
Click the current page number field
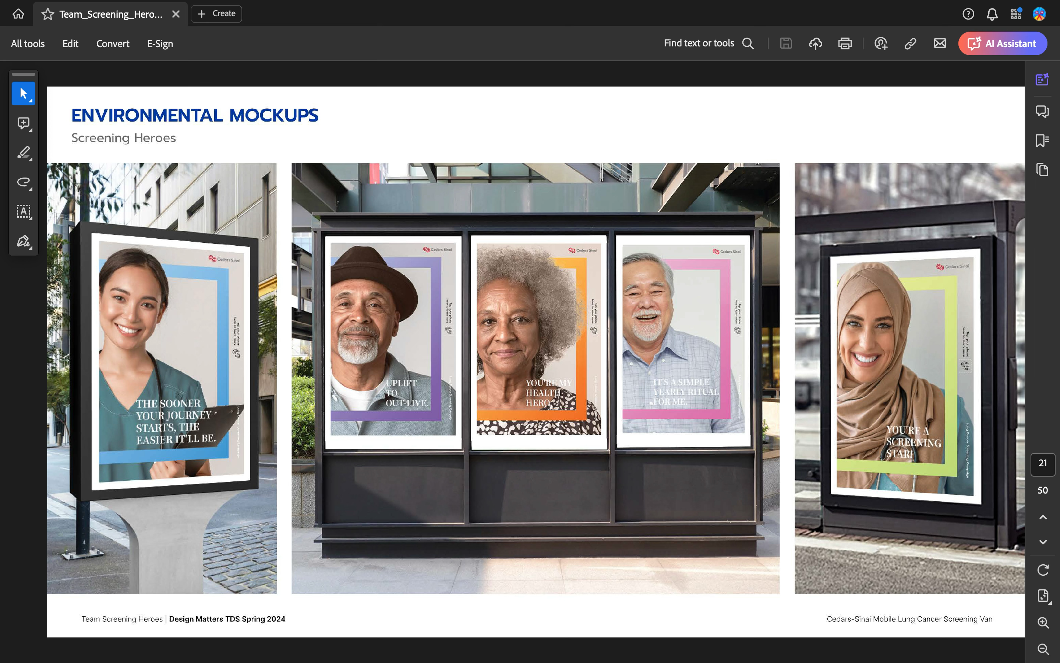[x=1042, y=463]
